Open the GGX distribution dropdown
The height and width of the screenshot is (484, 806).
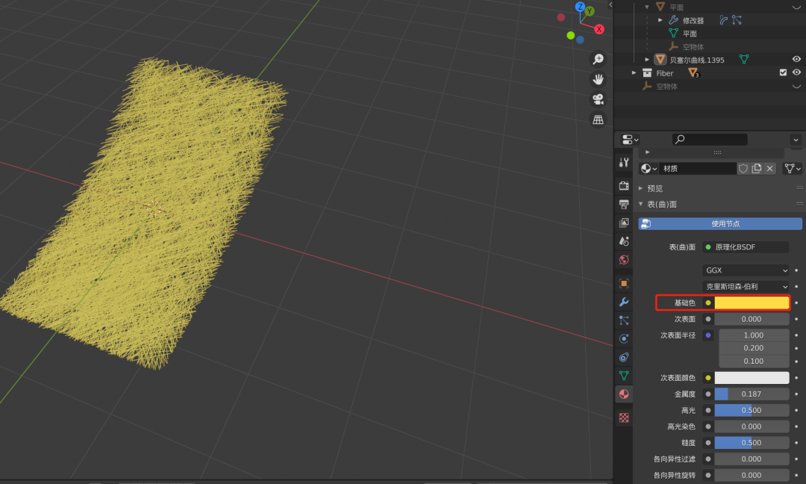coord(746,270)
